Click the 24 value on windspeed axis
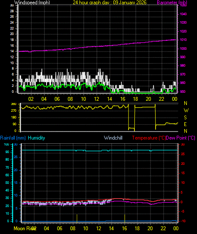The width and height of the screenshot is (197, 234). tap(12, 22)
